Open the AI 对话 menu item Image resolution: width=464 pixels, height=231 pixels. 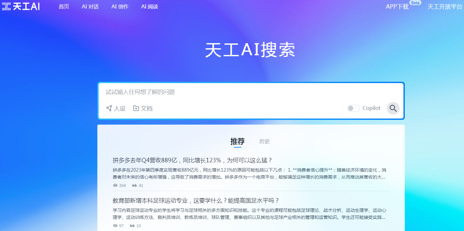click(x=90, y=7)
